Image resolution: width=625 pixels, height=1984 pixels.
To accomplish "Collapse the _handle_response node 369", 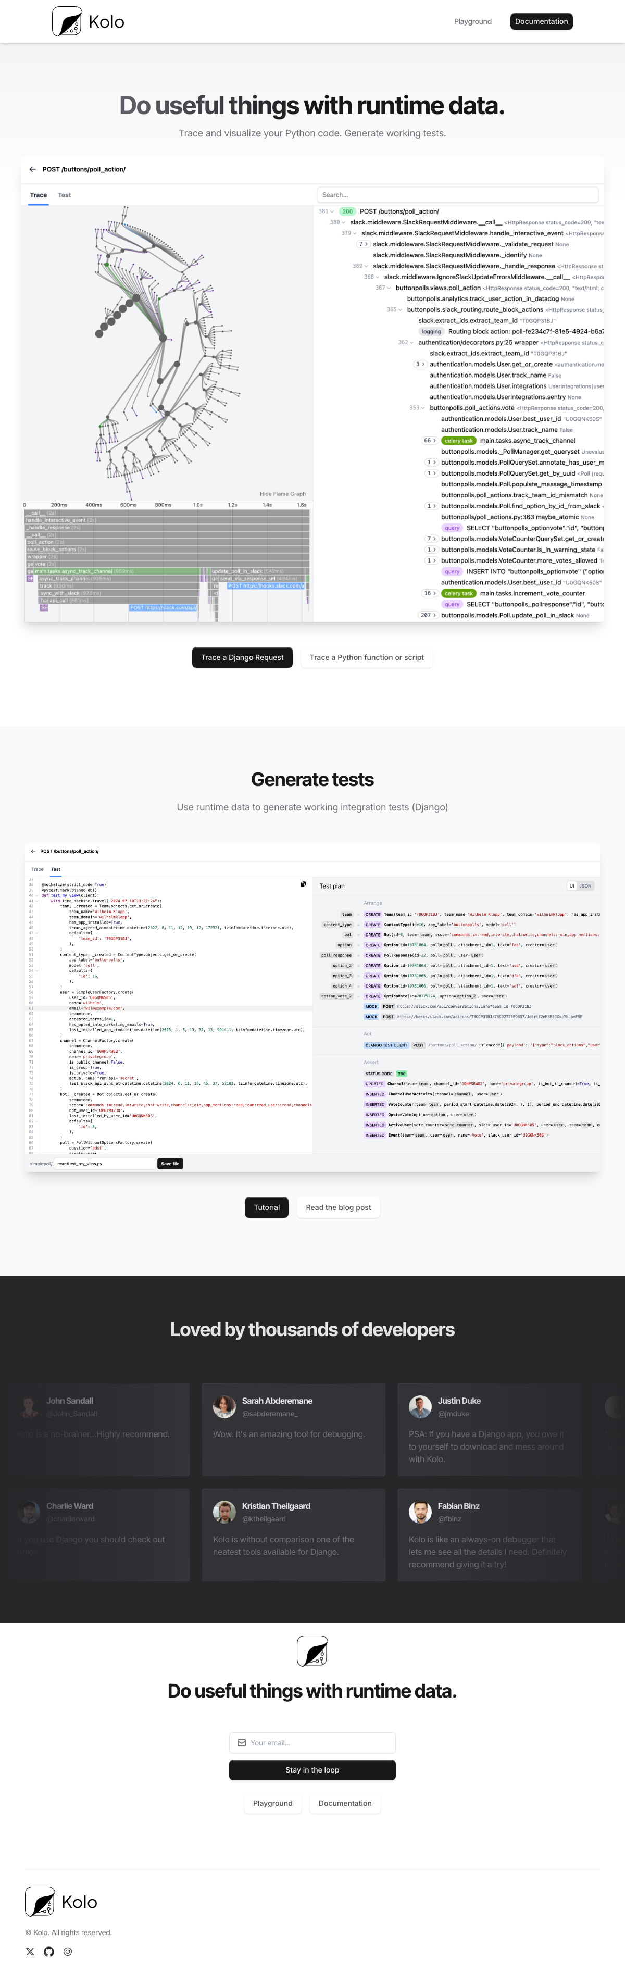I will coord(360,266).
